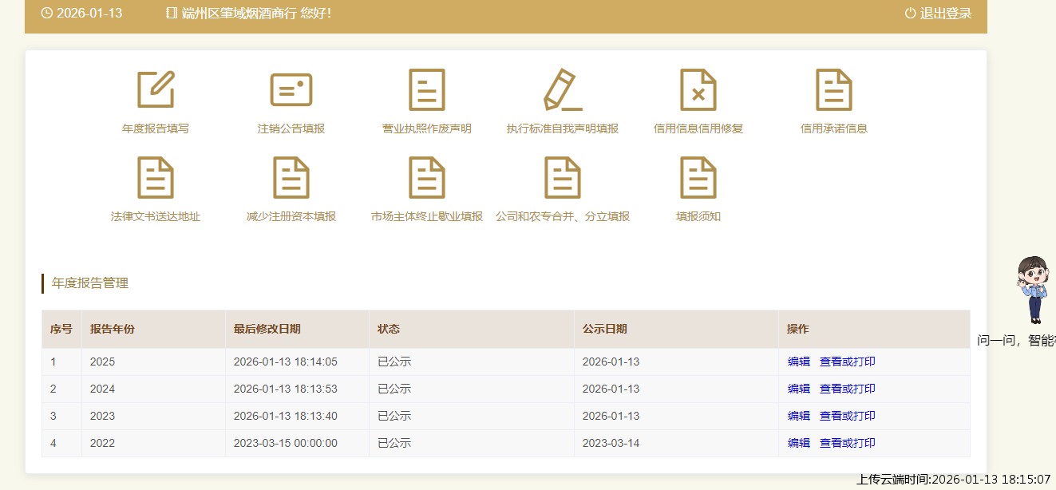Edit the 2024 annual report

pyautogui.click(x=798, y=389)
